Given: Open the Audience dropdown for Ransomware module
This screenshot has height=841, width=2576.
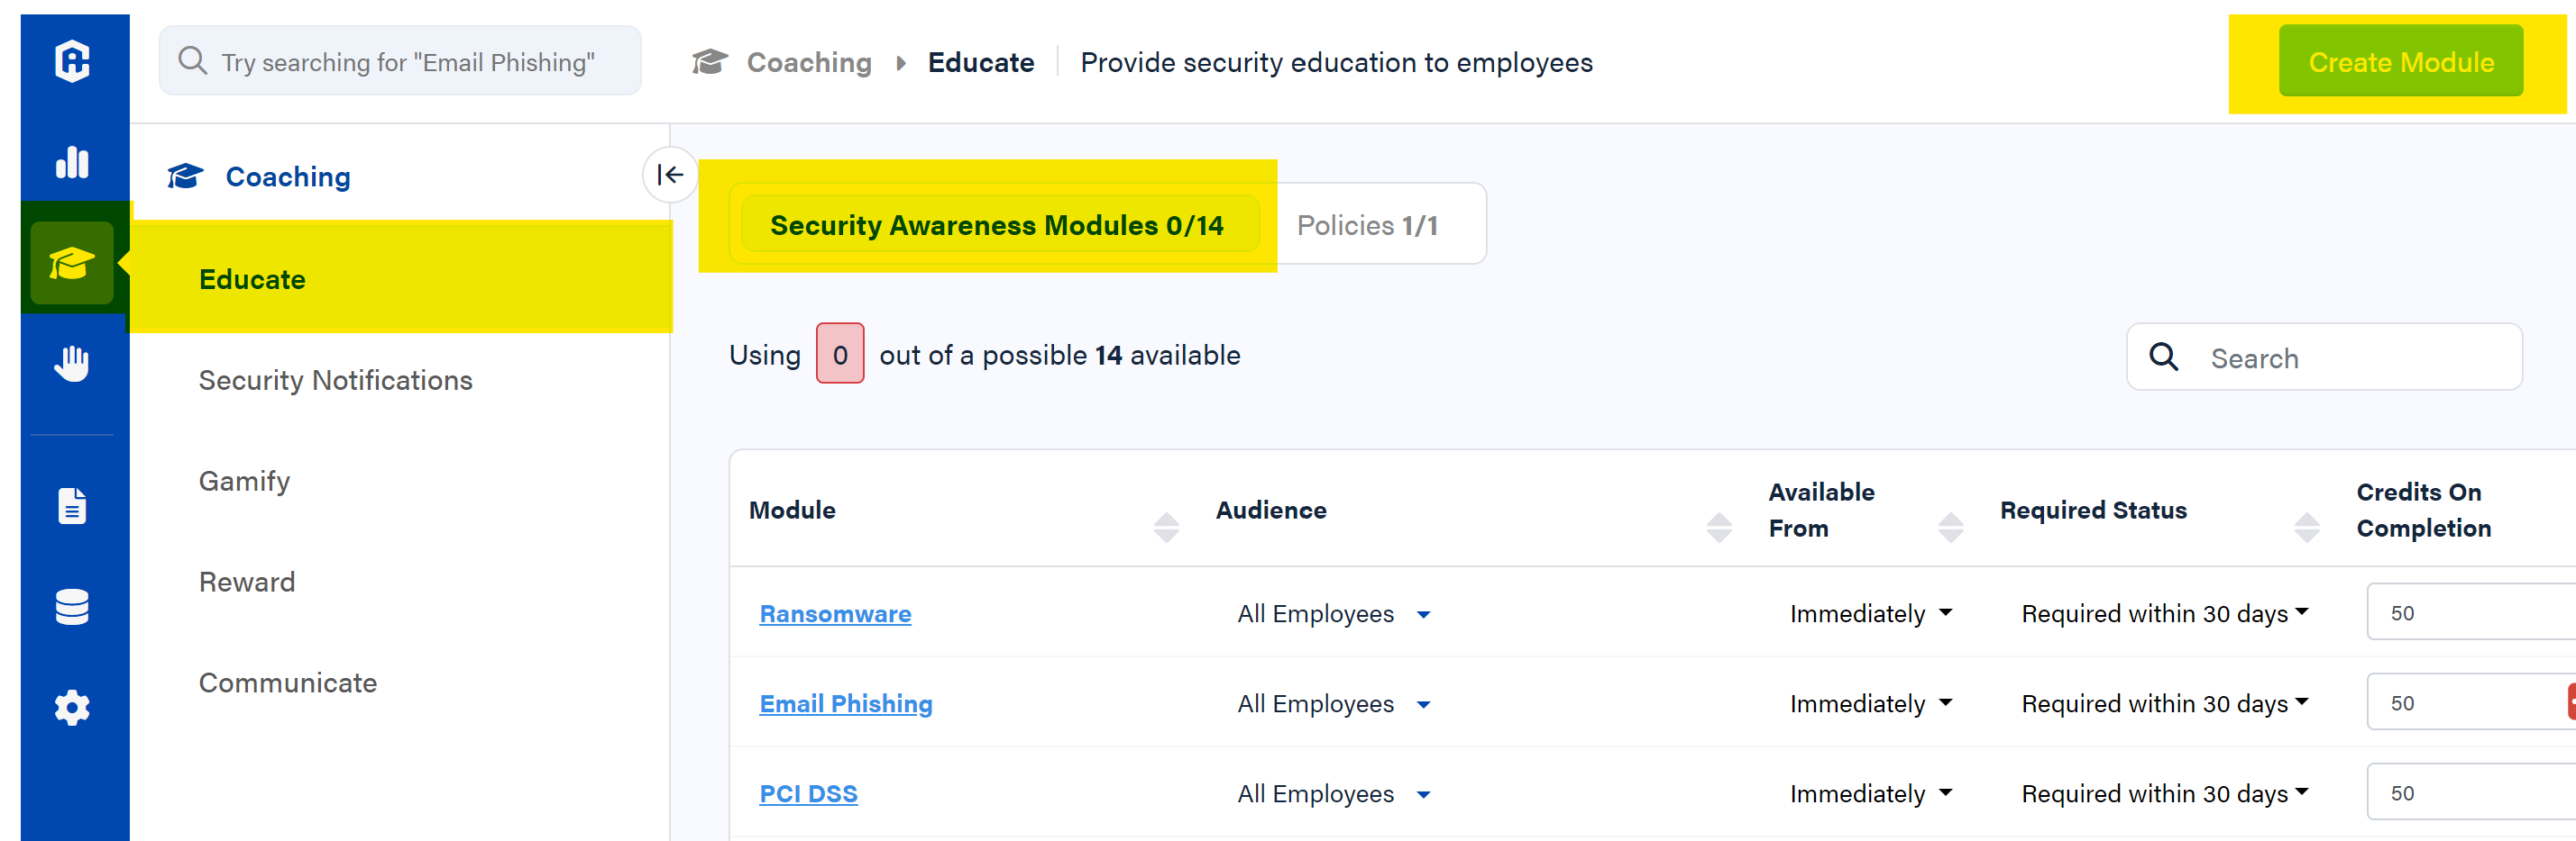Looking at the screenshot, I should click(1424, 614).
